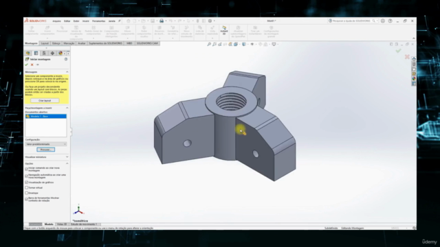Collapse the Mensagem section

(67, 72)
